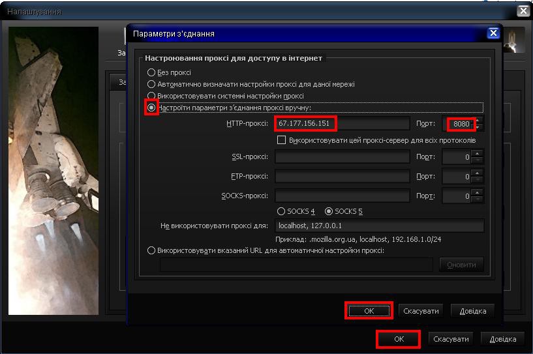The height and width of the screenshot is (354, 533).
Task: Click the 'SSL-проксі:' label
Action: coord(250,157)
